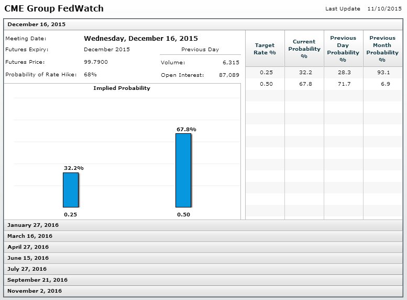This screenshot has width=407, height=300.
Task: Click the Last Update date 11/10/2015
Action: [384, 8]
